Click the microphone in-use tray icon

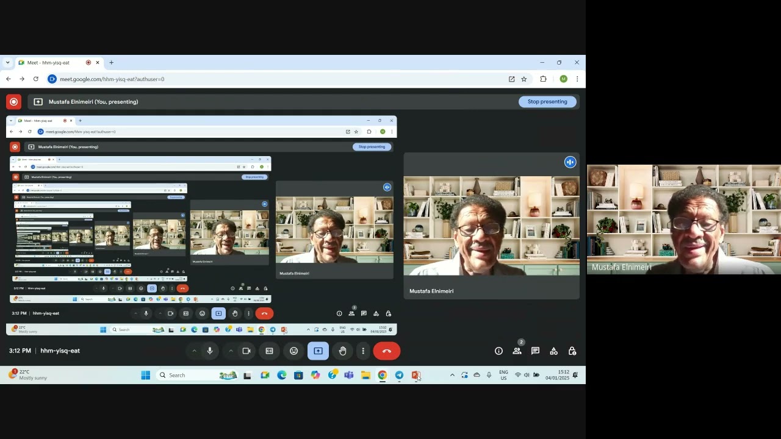pyautogui.click(x=489, y=376)
